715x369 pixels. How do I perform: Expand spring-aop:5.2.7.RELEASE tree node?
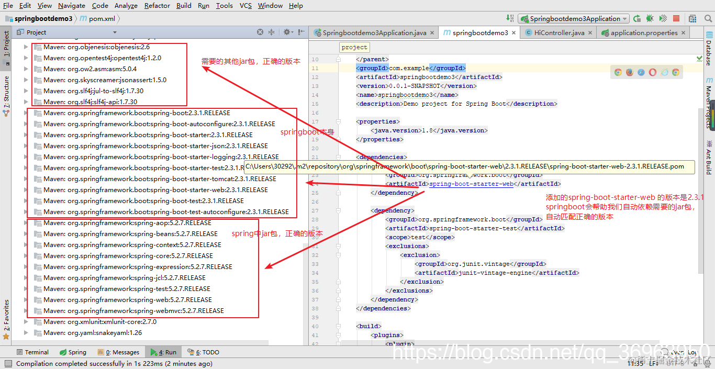click(26, 223)
